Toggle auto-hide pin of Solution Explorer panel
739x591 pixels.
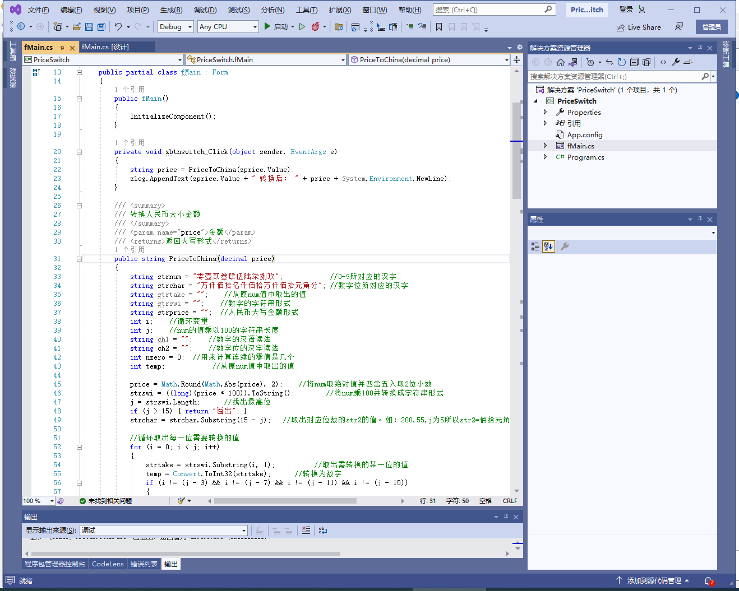coord(700,48)
